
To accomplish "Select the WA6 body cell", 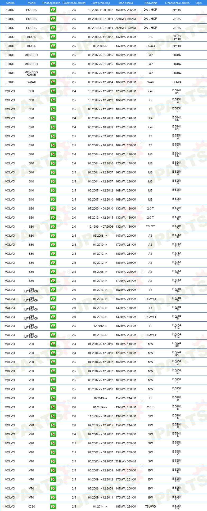I will point(150,82).
